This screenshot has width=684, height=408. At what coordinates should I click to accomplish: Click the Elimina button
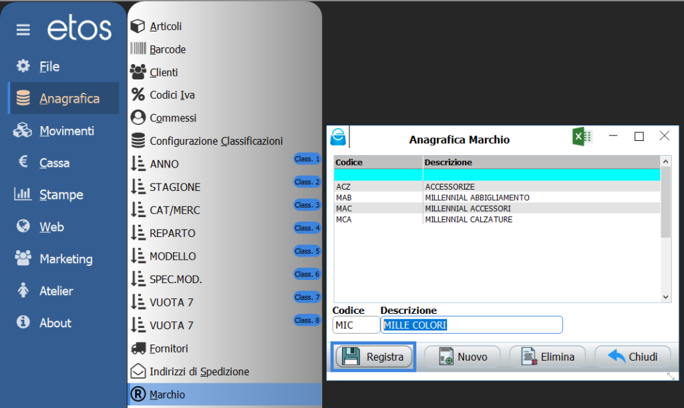[548, 357]
